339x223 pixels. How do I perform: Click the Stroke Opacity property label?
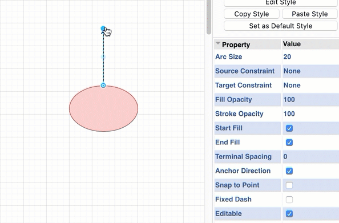pos(239,114)
